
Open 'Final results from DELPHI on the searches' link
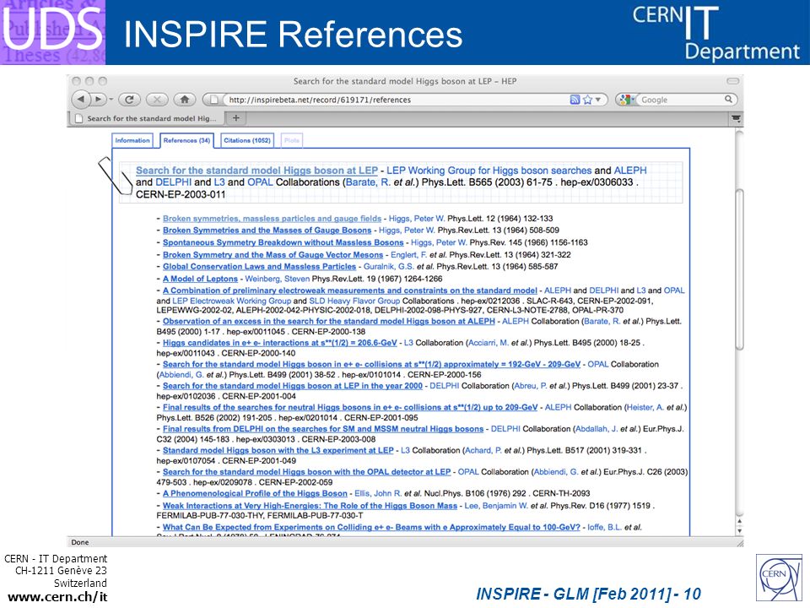(323, 428)
